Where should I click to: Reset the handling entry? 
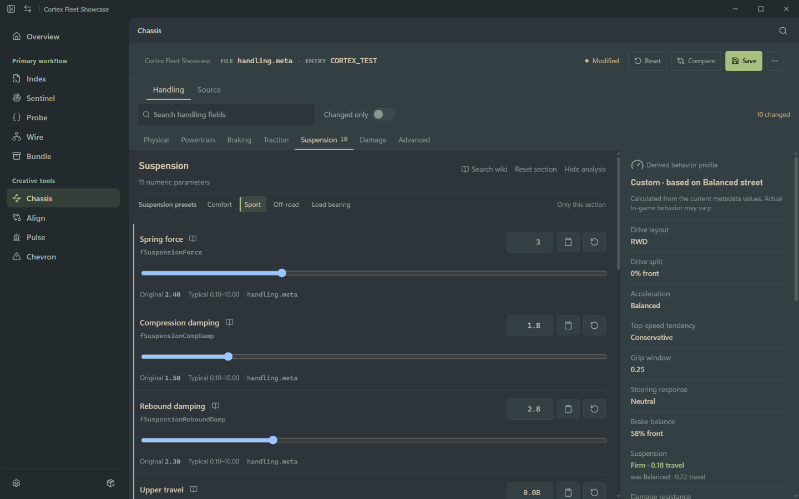(x=648, y=61)
